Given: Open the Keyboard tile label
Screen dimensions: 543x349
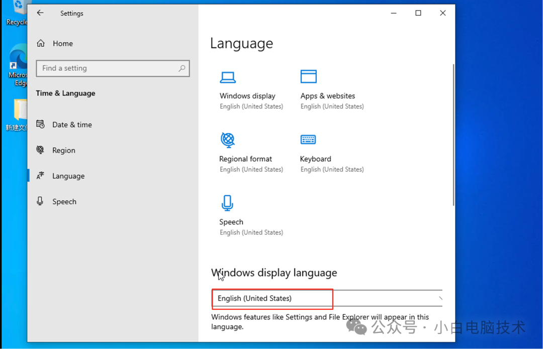Looking at the screenshot, I should click(x=315, y=159).
